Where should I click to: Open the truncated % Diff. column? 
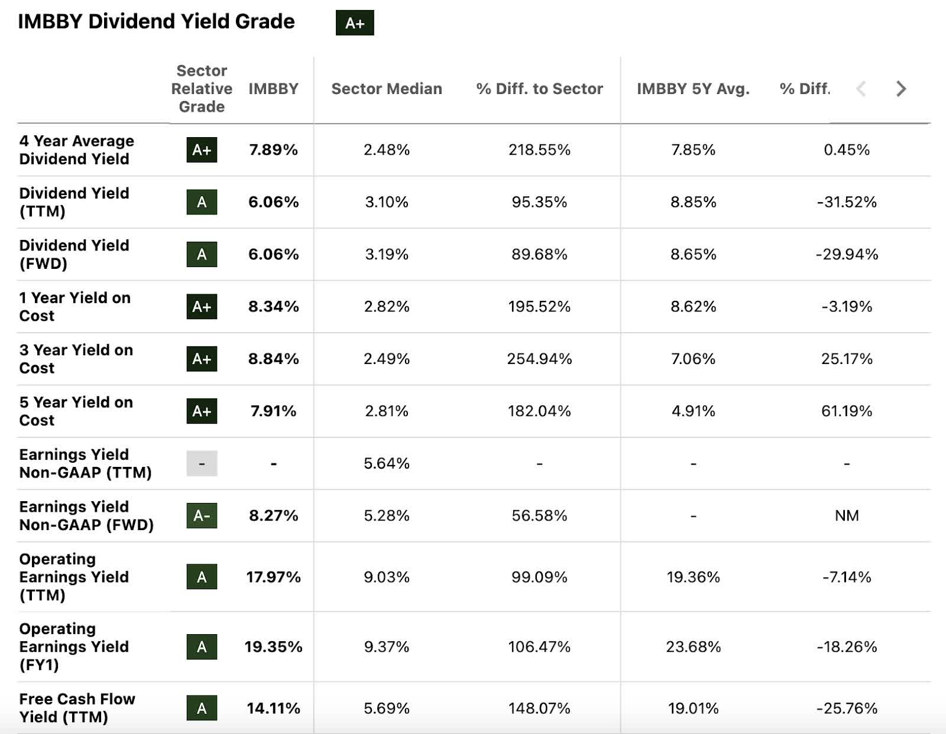(805, 89)
